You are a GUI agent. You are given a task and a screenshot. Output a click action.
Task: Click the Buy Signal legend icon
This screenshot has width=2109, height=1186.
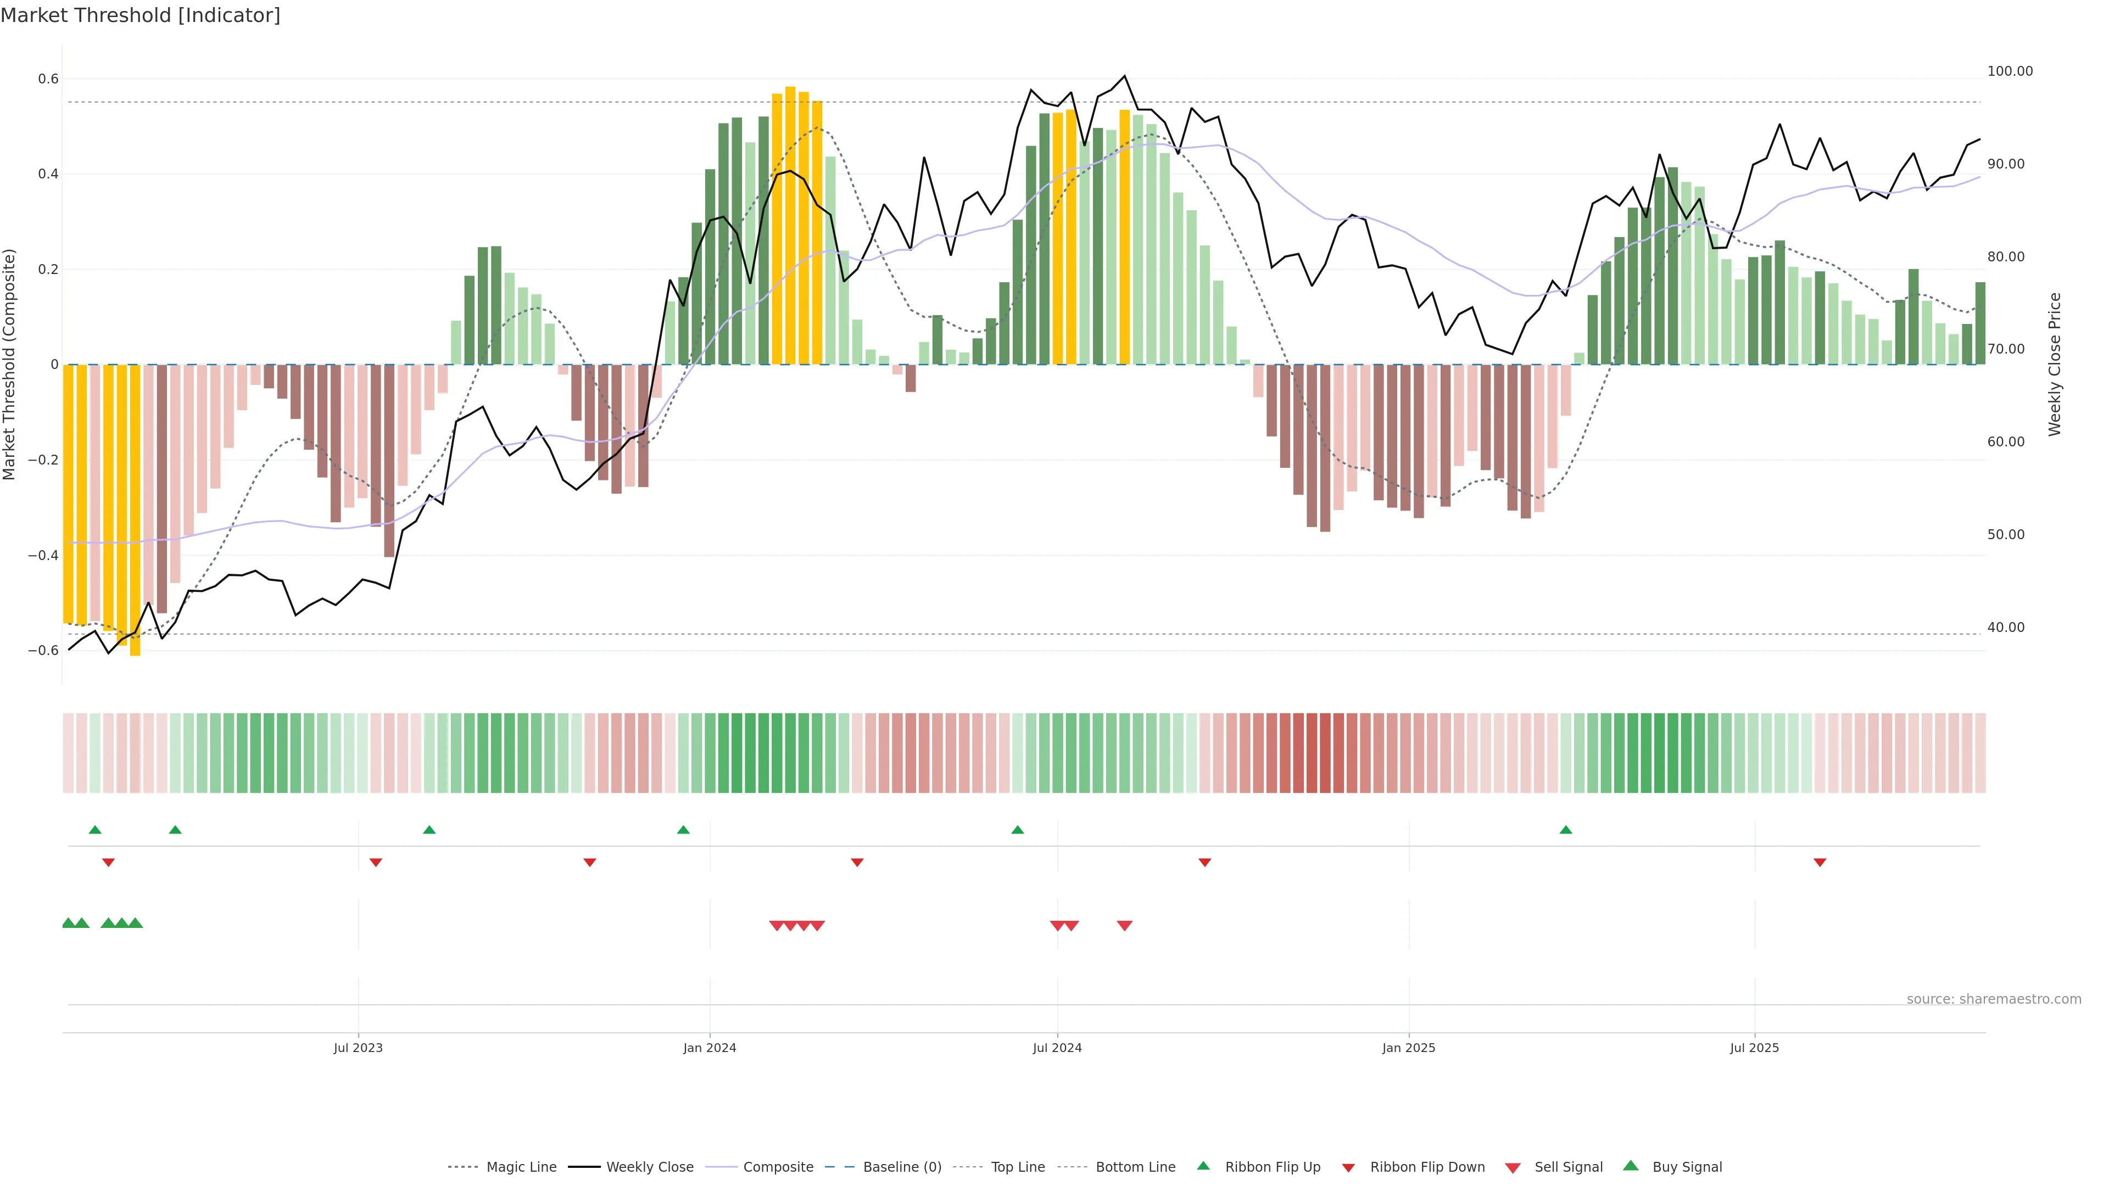coord(1631,1166)
